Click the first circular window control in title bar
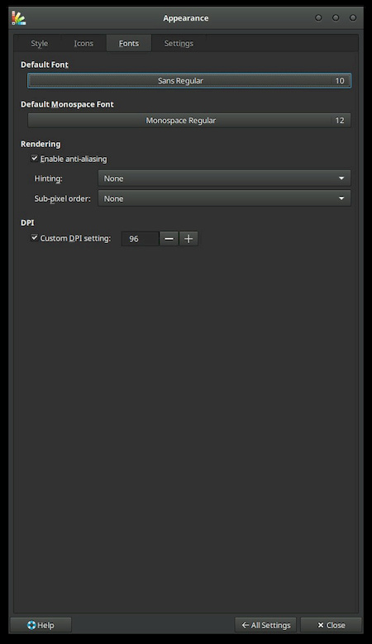Image resolution: width=372 pixels, height=644 pixels. (318, 17)
